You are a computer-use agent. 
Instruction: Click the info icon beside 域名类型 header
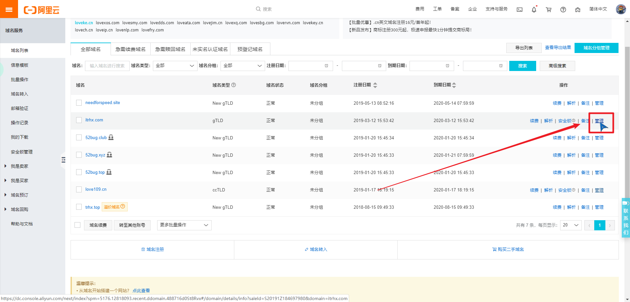coord(234,85)
